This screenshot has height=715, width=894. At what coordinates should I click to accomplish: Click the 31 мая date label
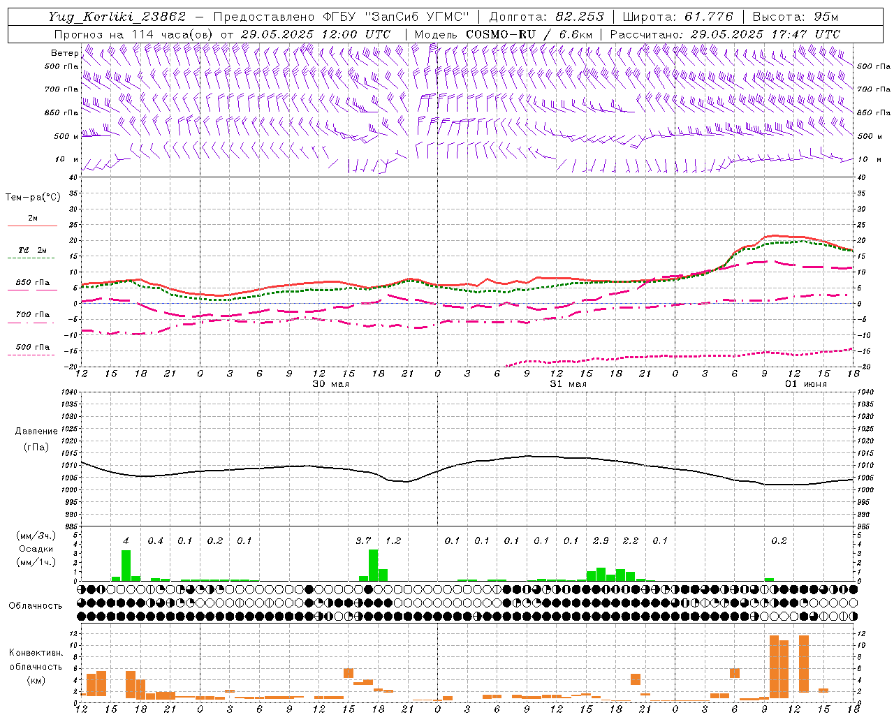[569, 384]
